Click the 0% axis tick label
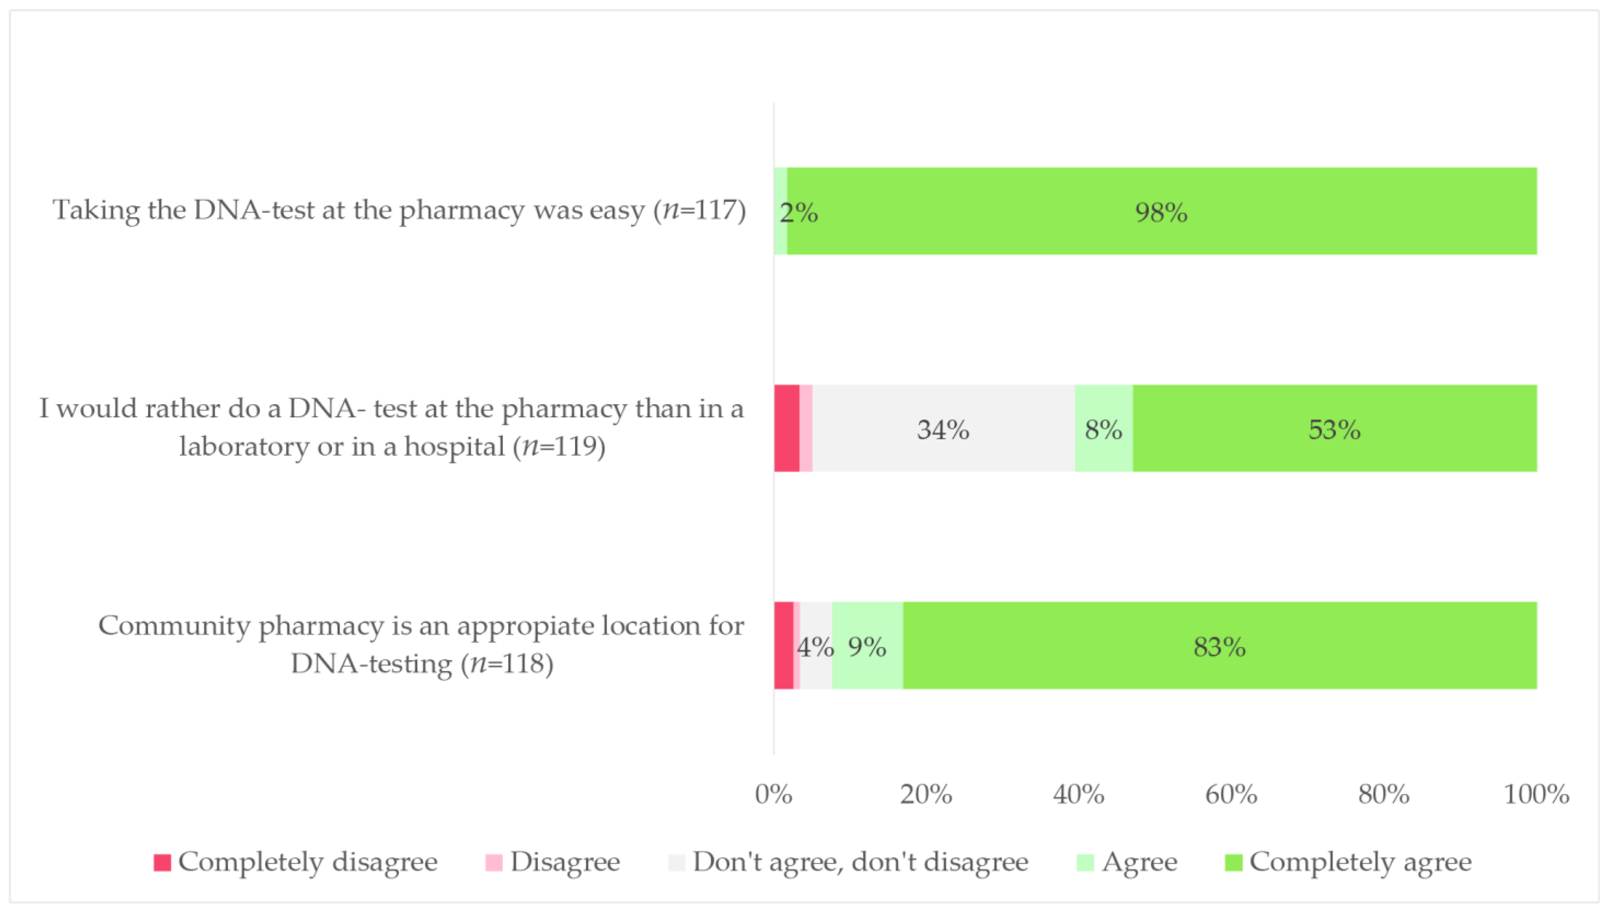Viewport: 1609px width, 913px height. [x=774, y=795]
